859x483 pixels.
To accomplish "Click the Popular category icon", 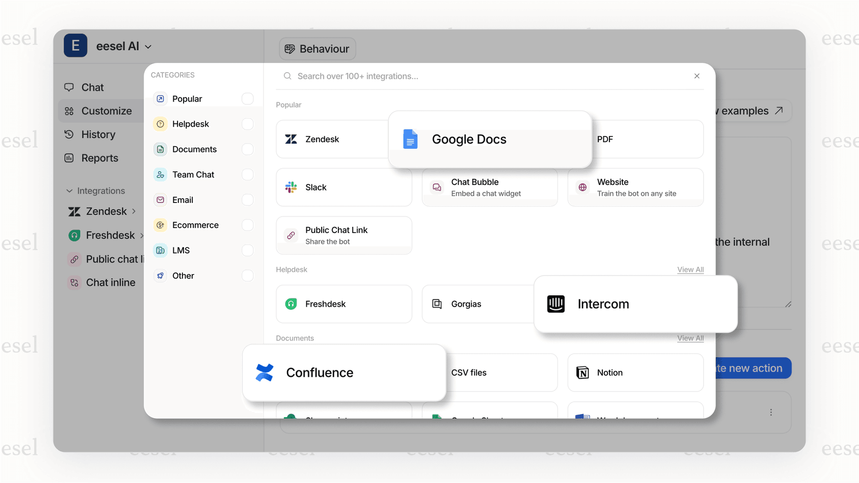I will pyautogui.click(x=161, y=99).
